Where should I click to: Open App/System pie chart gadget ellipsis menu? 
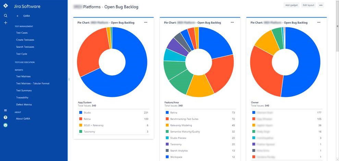click(x=146, y=22)
